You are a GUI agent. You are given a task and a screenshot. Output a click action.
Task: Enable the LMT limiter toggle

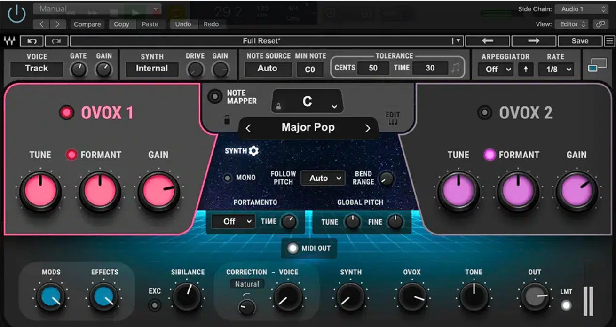(x=566, y=304)
